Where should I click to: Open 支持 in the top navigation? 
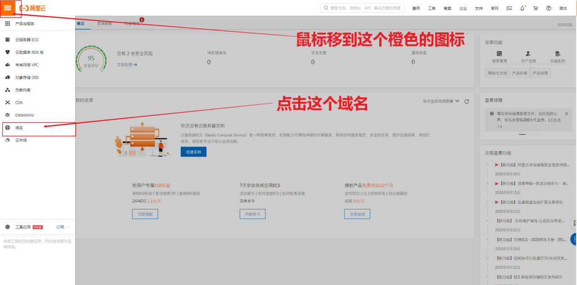479,8
